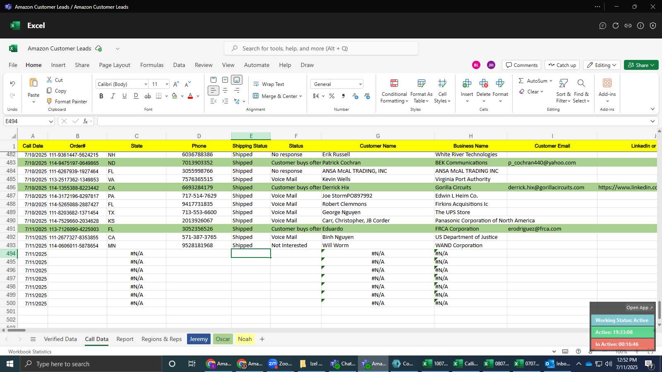The image size is (662, 372).
Task: Switch to the Verified Data sheet
Action: coord(60,339)
